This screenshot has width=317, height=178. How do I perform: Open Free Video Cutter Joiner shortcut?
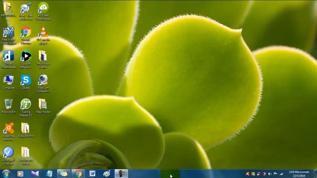click(8, 36)
